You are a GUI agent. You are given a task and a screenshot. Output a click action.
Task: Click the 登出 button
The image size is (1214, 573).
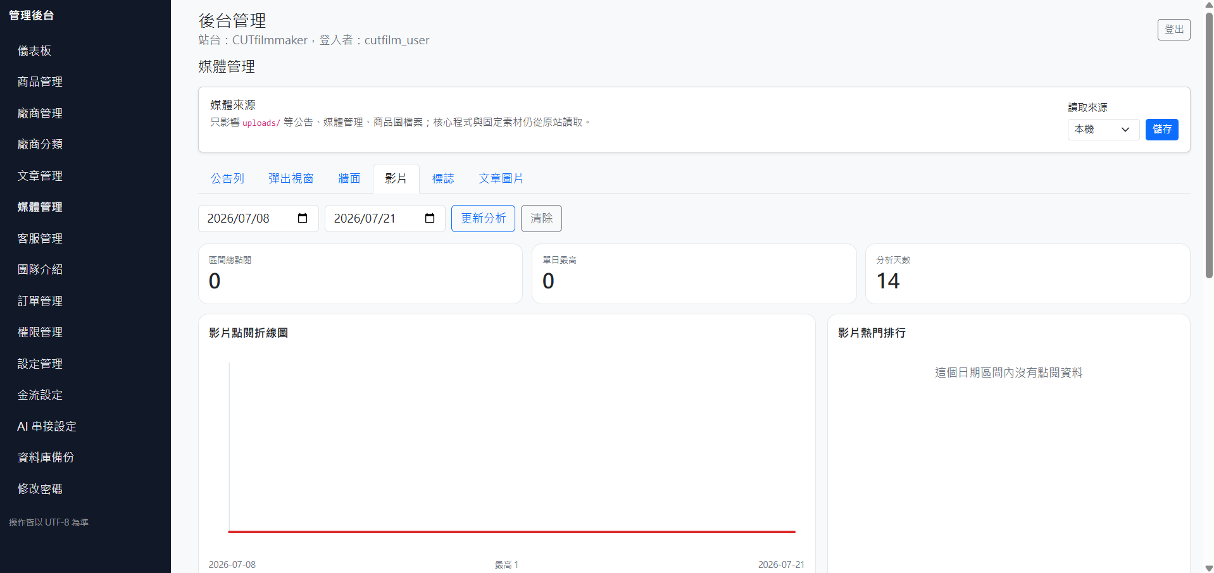[x=1173, y=30]
